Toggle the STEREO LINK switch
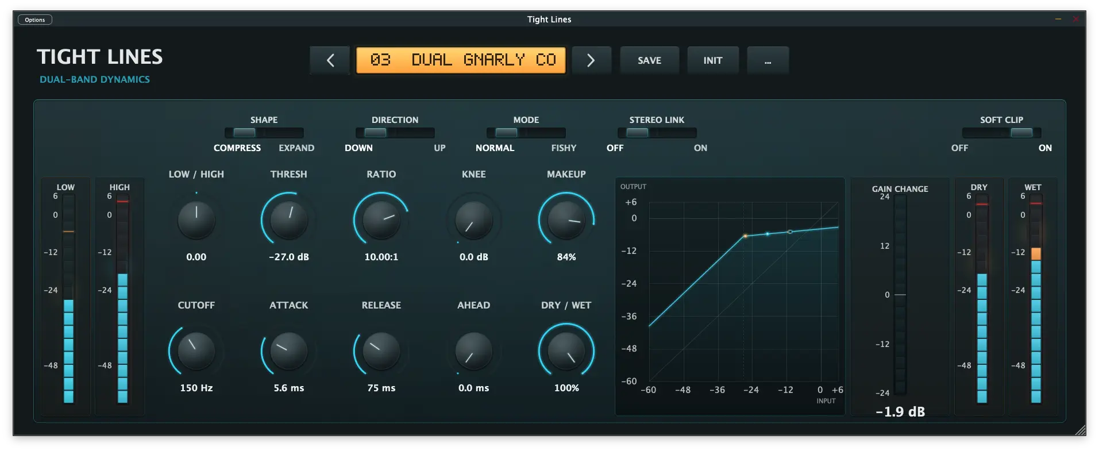1099x451 pixels. click(657, 133)
